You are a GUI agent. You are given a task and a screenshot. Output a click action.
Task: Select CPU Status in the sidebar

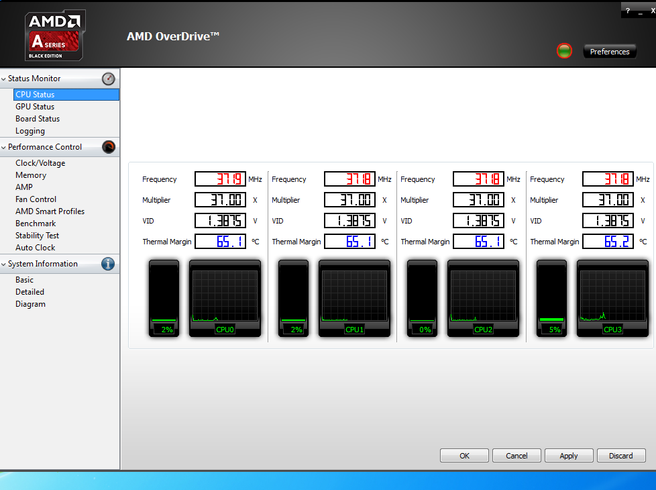click(66, 95)
